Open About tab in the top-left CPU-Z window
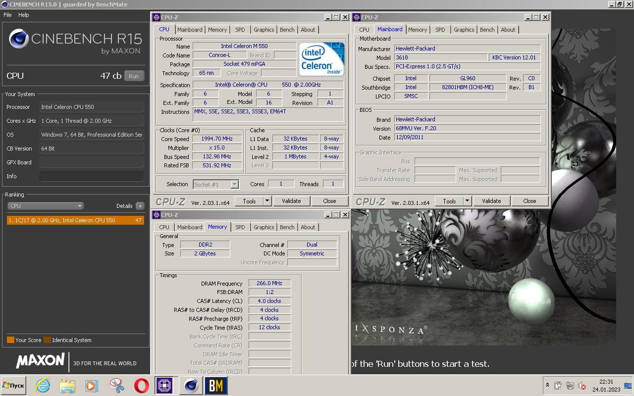Viewport: 634px width, 396px height. coord(308,30)
